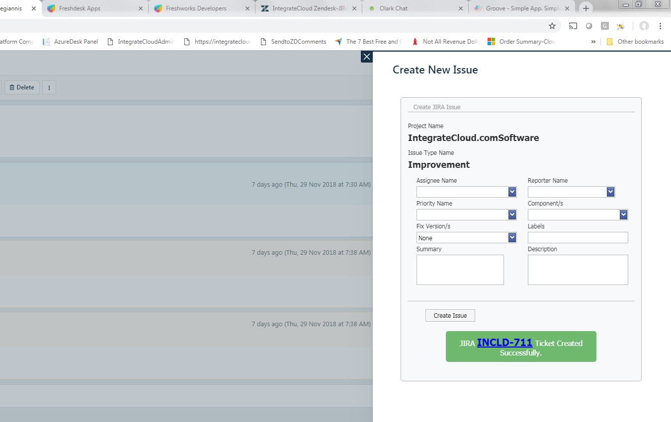671x422 pixels.
Task: Open the Other bookmarks folder
Action: pyautogui.click(x=635, y=42)
